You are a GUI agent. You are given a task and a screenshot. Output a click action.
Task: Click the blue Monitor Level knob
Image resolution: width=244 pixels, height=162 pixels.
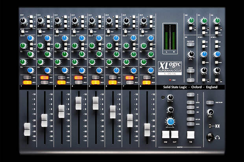170,122
